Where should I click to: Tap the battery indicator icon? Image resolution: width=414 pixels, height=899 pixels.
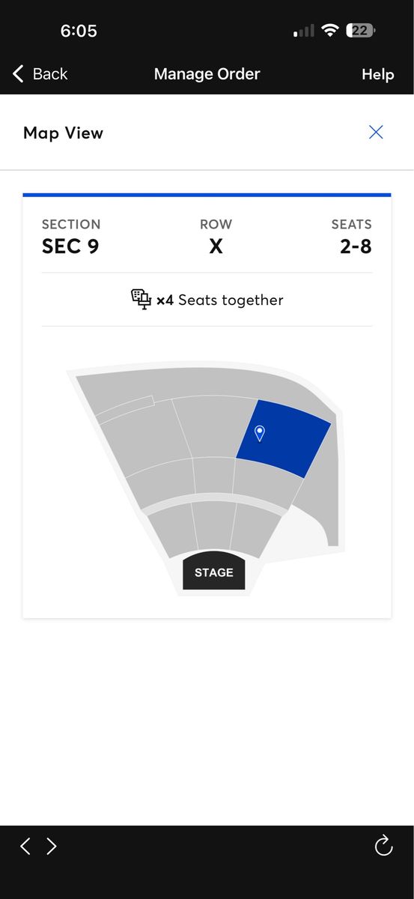click(361, 31)
